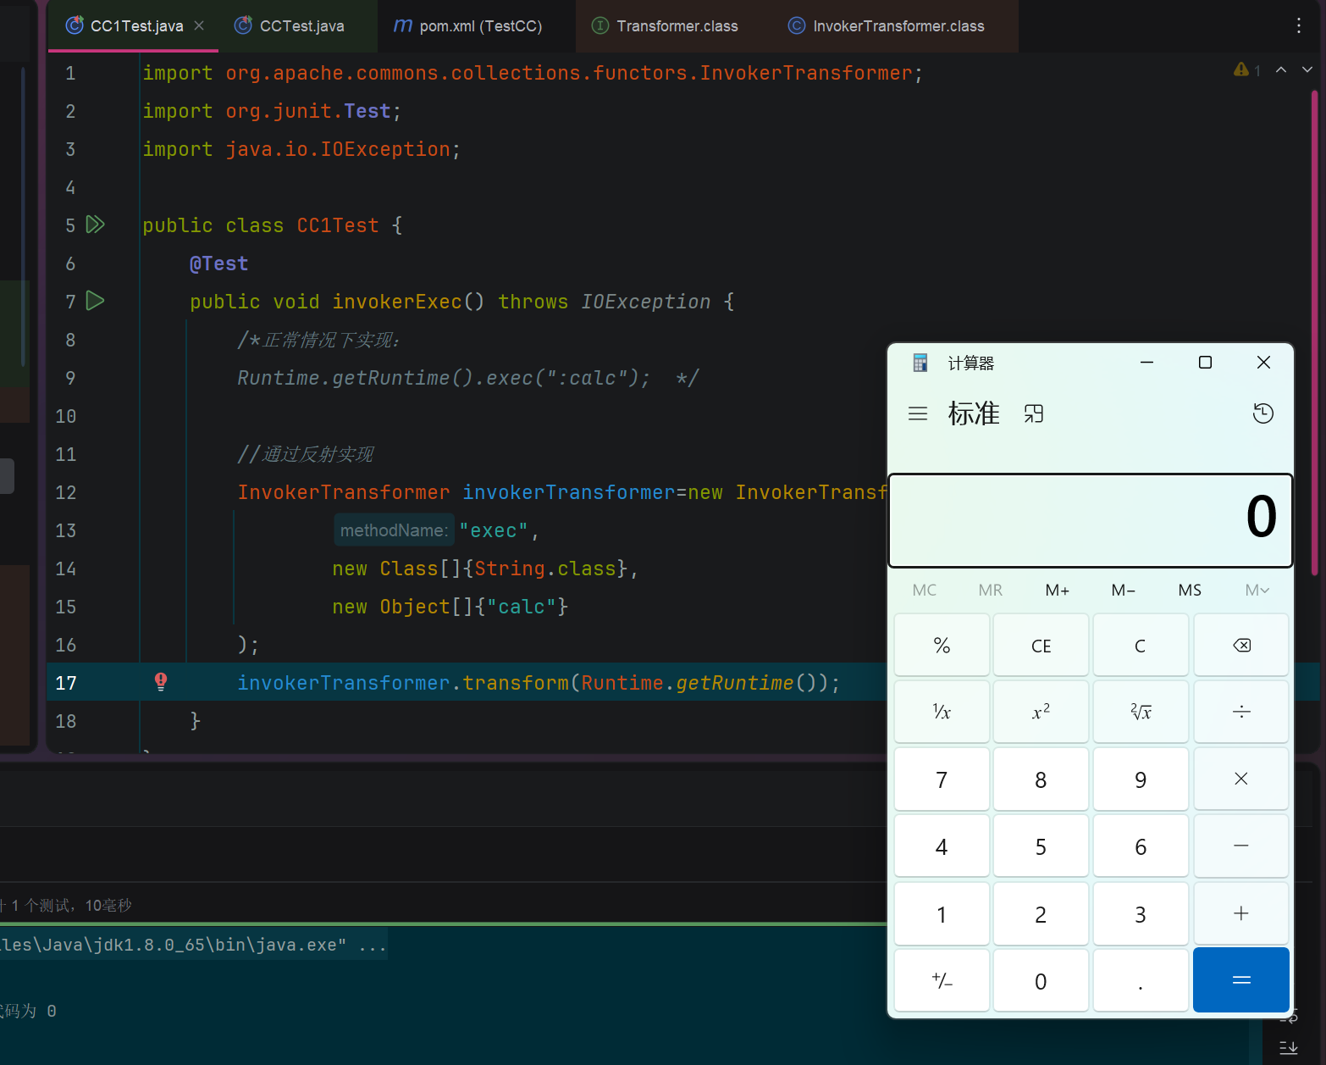Click the equals key
Viewport: 1326px width, 1065px height.
point(1241,980)
